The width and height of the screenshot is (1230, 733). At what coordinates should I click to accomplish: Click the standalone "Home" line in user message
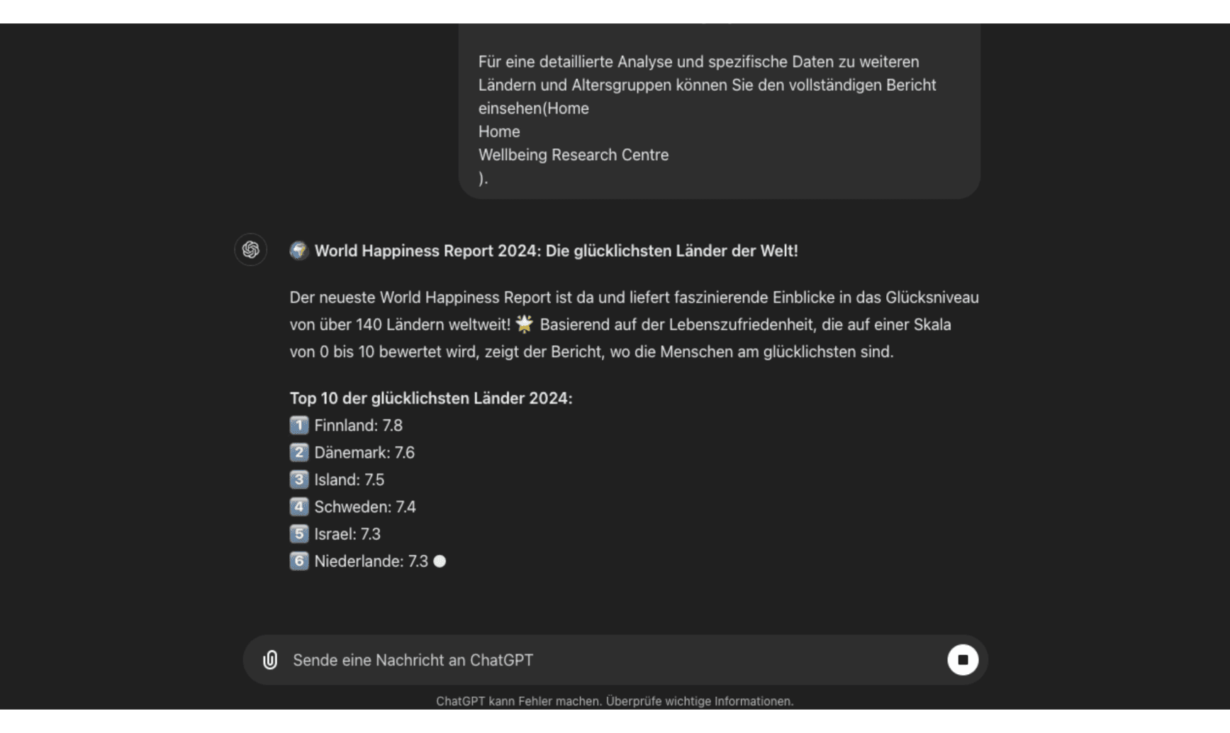coord(499,132)
